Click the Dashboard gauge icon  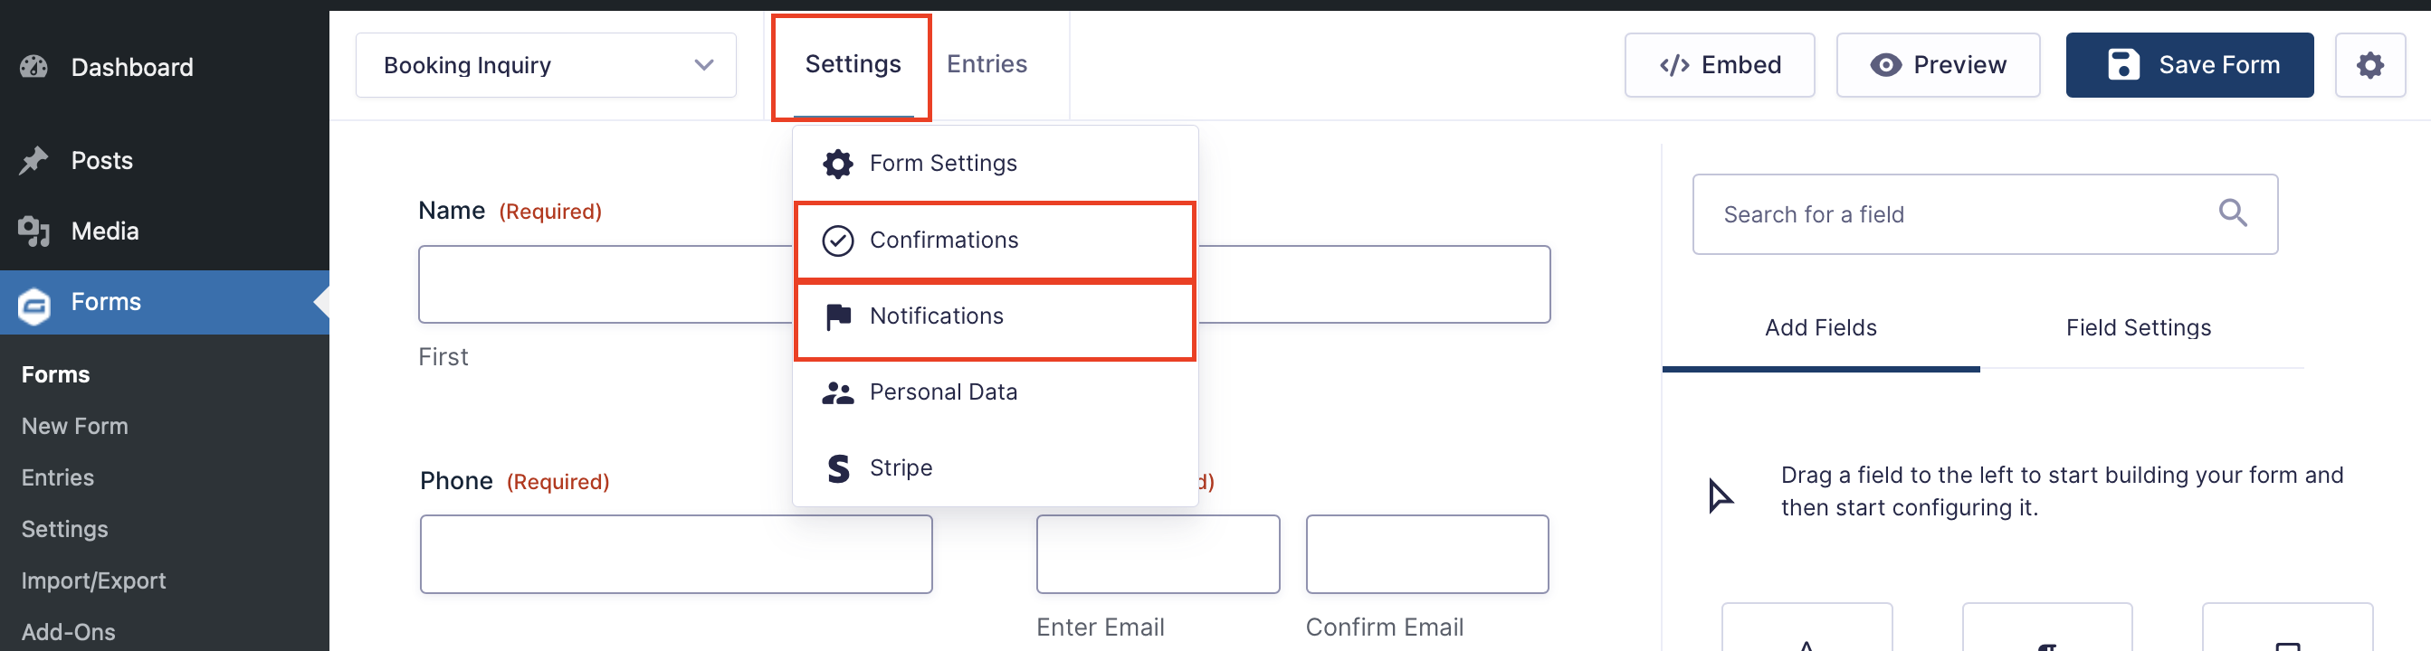(34, 67)
